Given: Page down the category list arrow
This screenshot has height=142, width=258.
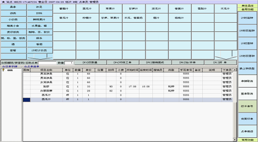Looking at the screenshot, I should click(x=40, y=56).
